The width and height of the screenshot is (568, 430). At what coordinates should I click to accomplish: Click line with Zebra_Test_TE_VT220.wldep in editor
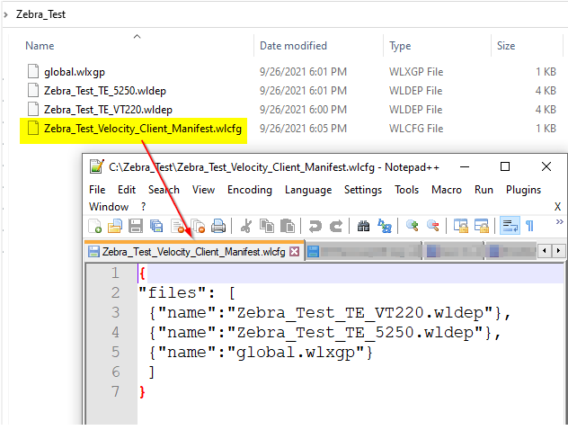click(329, 313)
